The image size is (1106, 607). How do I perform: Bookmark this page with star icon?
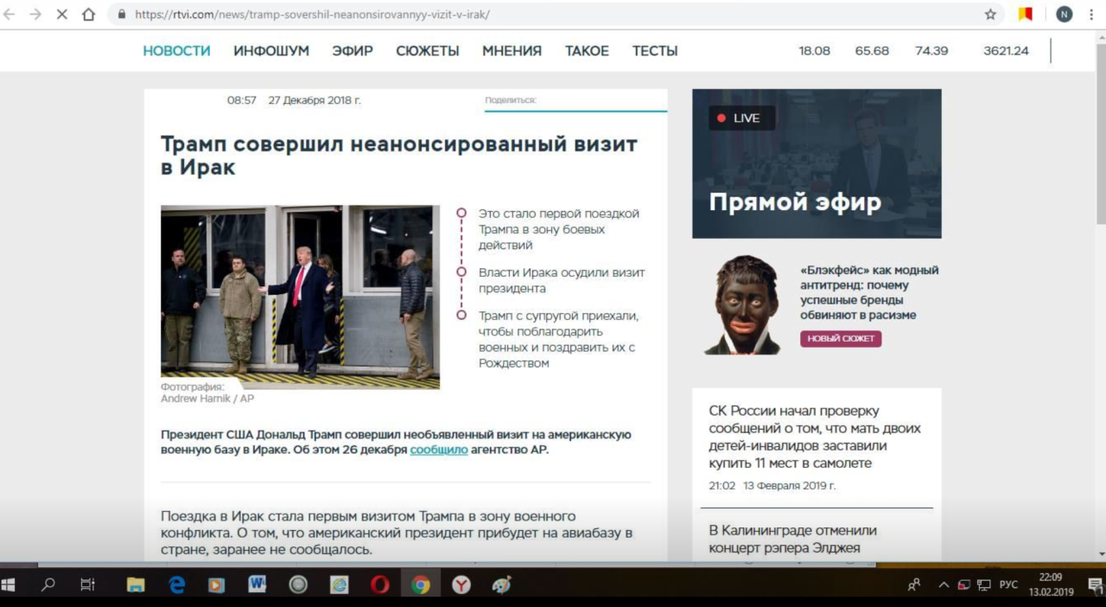(x=990, y=15)
